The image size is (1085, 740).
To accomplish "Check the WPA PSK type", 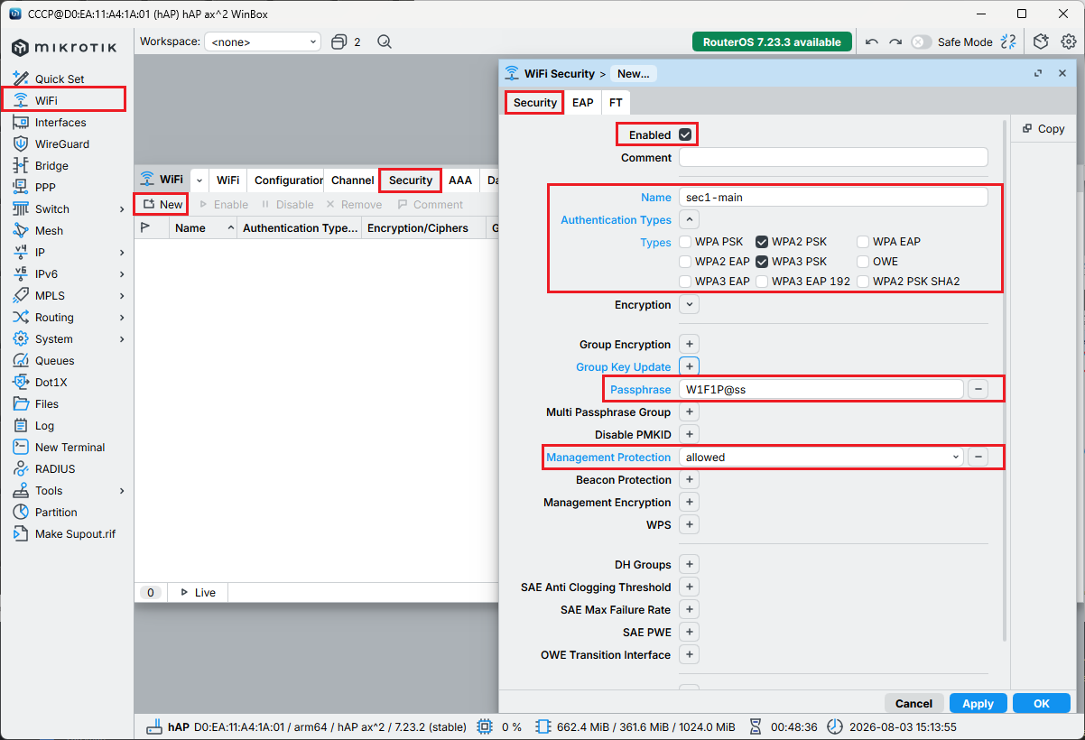I will (686, 242).
